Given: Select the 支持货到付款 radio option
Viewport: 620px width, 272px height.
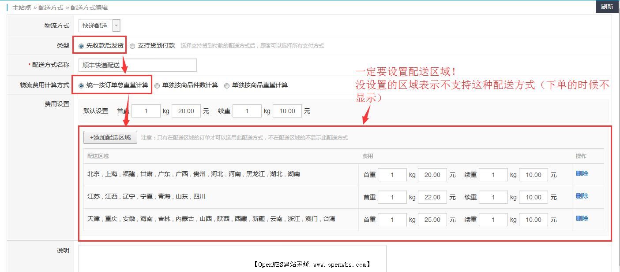Looking at the screenshot, I should click(x=132, y=45).
